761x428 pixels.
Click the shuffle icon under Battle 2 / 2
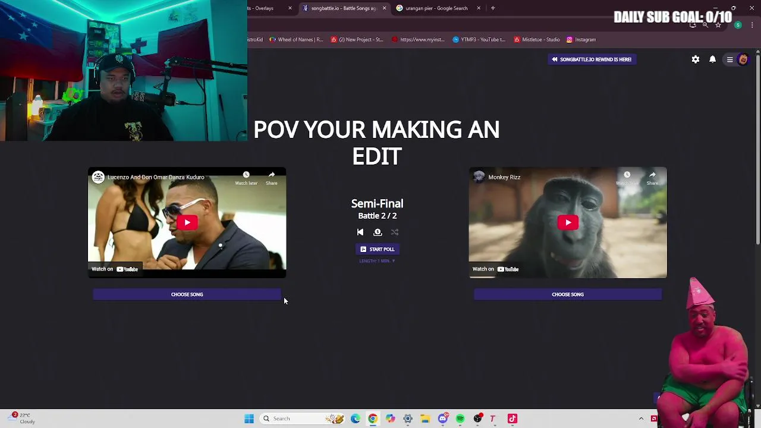pyautogui.click(x=395, y=232)
